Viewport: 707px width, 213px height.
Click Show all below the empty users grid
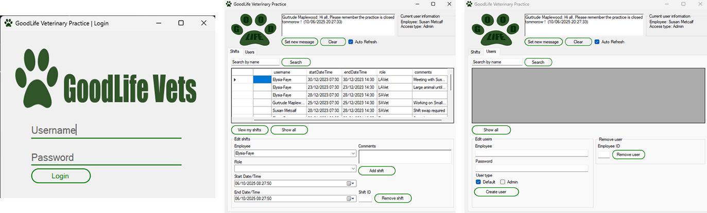coord(492,130)
